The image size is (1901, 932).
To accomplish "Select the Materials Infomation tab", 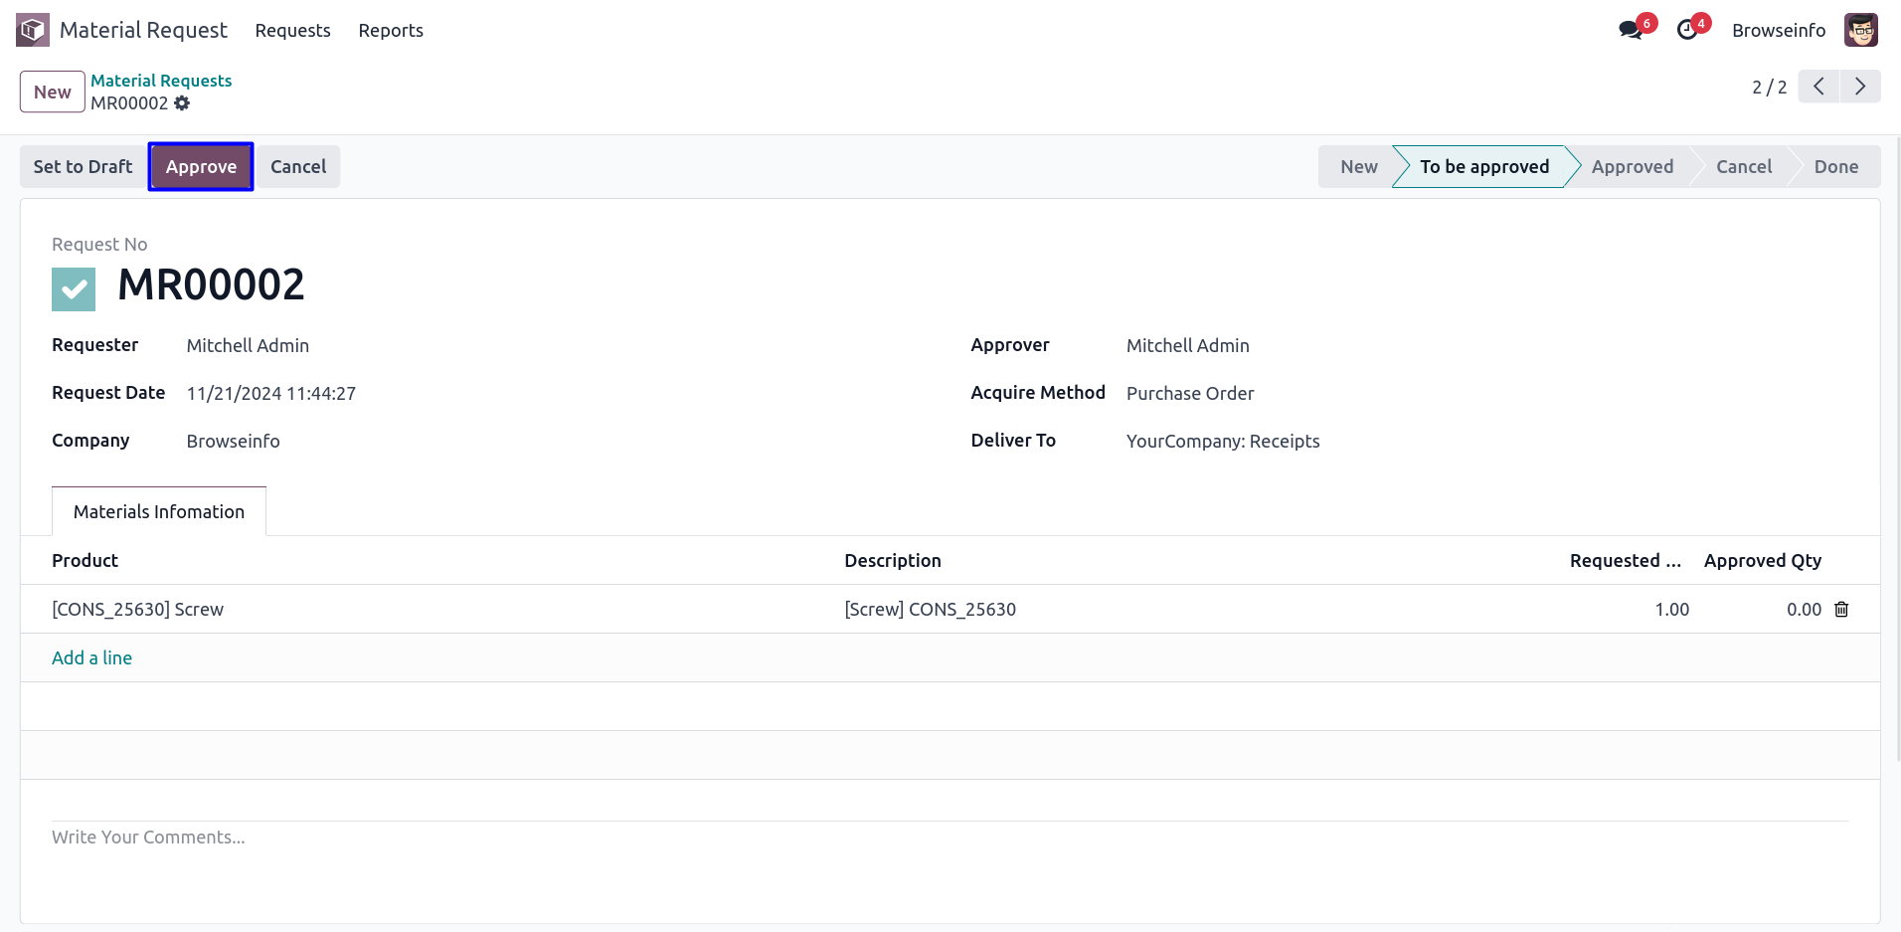I will pyautogui.click(x=159, y=511).
